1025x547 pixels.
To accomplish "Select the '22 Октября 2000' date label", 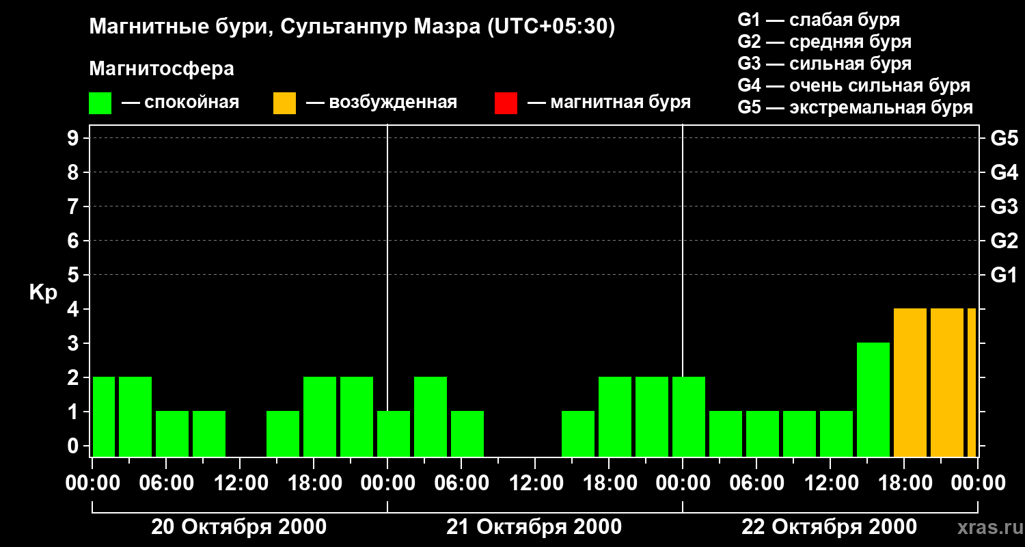I will tap(829, 527).
